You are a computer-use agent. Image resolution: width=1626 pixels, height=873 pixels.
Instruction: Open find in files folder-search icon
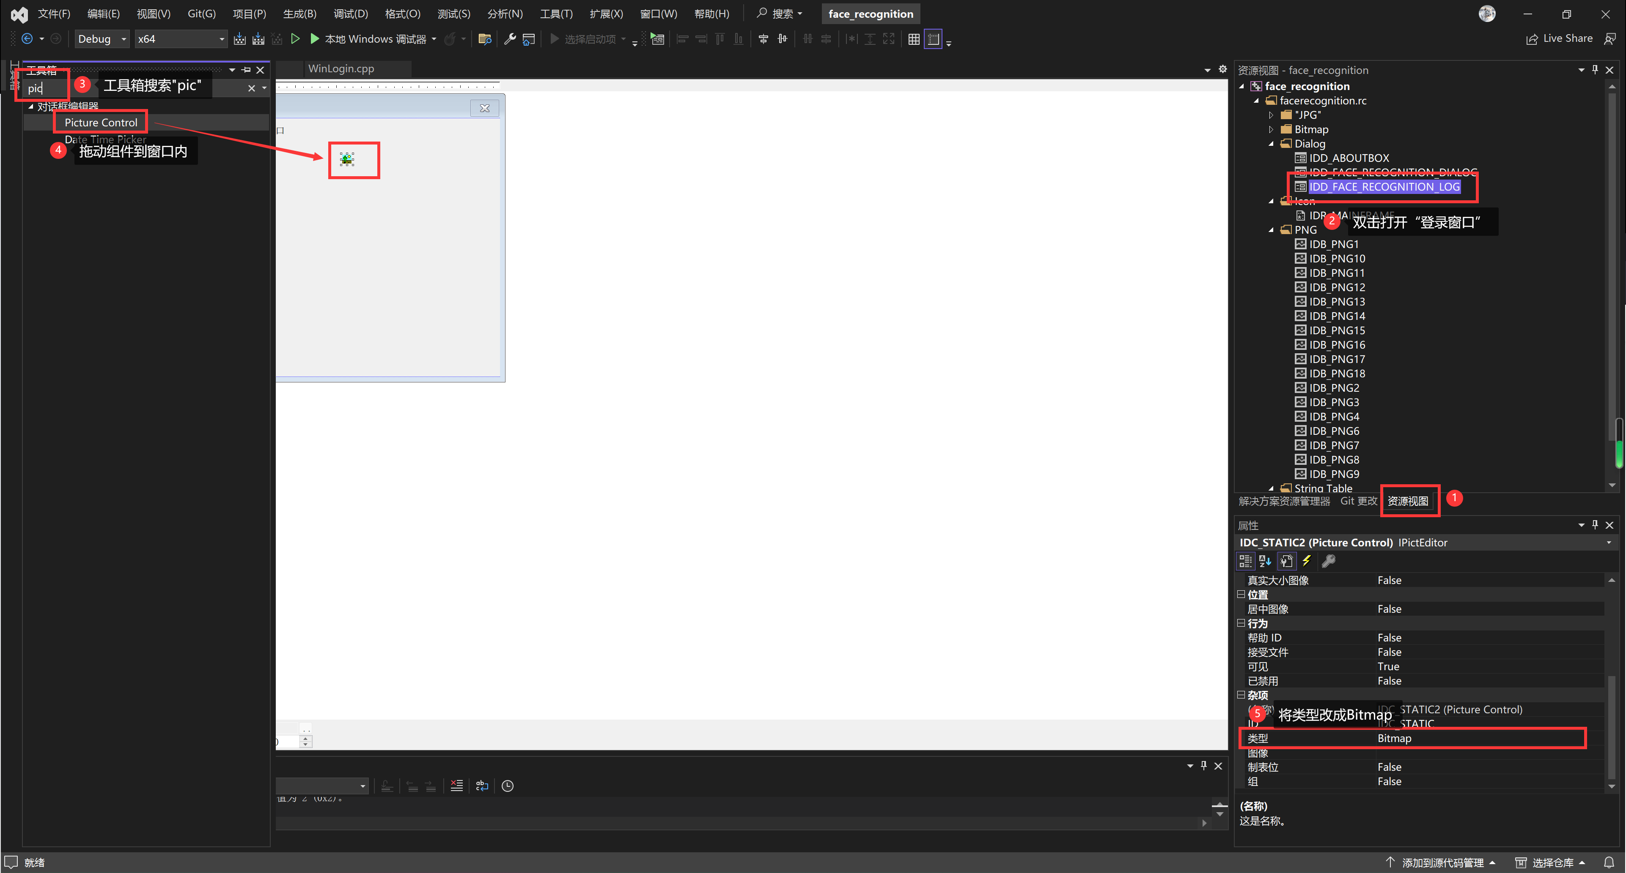[485, 39]
